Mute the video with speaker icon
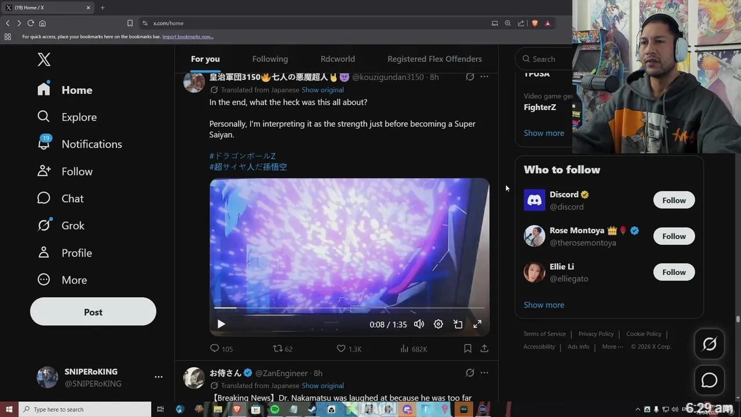The width and height of the screenshot is (741, 417). coord(419,324)
